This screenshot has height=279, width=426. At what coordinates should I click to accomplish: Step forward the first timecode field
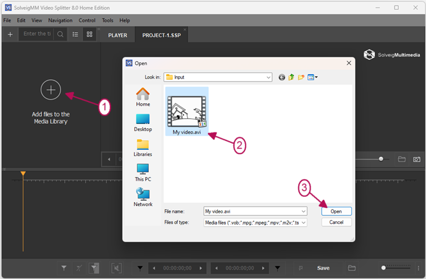[201, 268]
